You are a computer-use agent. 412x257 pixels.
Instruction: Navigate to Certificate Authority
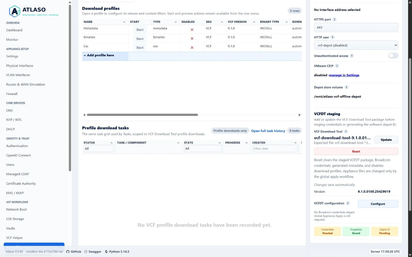point(21,183)
